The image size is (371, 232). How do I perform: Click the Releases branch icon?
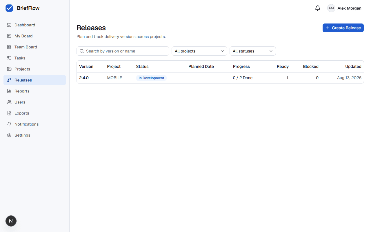[9, 80]
